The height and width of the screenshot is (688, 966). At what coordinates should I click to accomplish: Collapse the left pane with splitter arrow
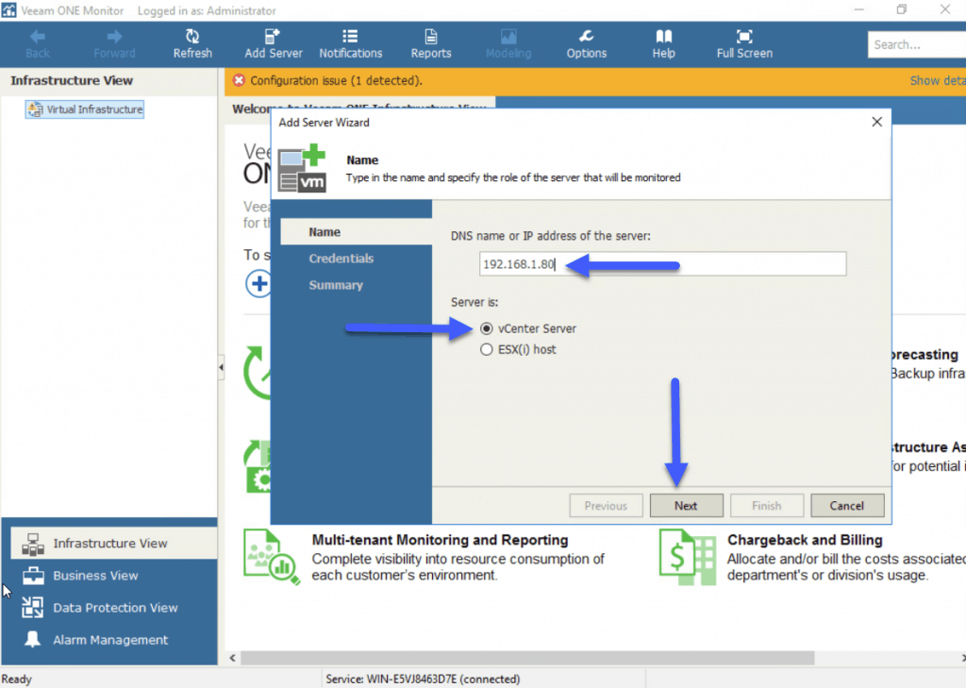pos(221,367)
